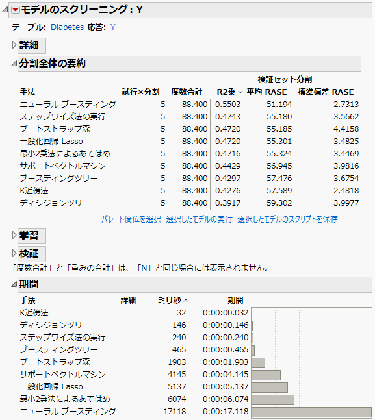Image resolution: width=375 pixels, height=420 pixels.
Task: Click ニューラル ブースティング in the 期間 table
Action: pos(68,411)
